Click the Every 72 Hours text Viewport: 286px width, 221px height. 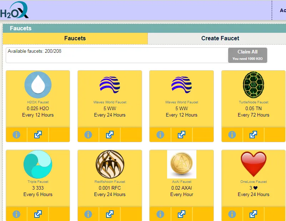(254, 115)
